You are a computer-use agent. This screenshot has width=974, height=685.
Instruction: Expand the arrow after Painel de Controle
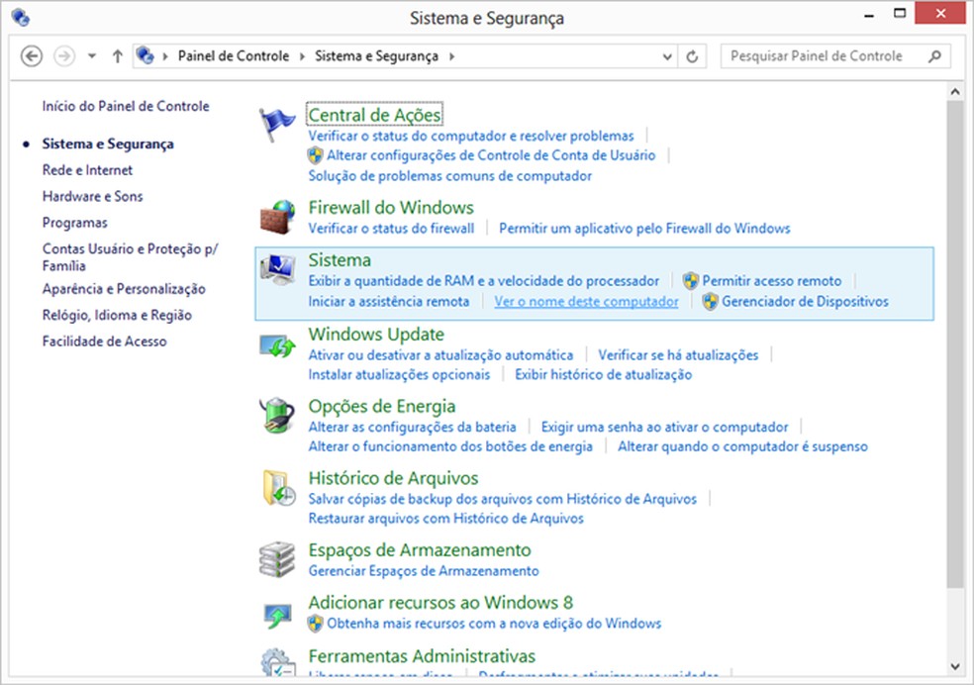(x=303, y=56)
